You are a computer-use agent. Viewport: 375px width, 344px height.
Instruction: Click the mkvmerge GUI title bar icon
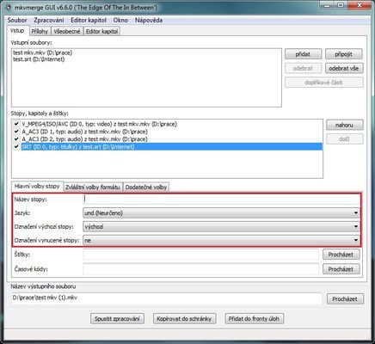click(x=9, y=7)
